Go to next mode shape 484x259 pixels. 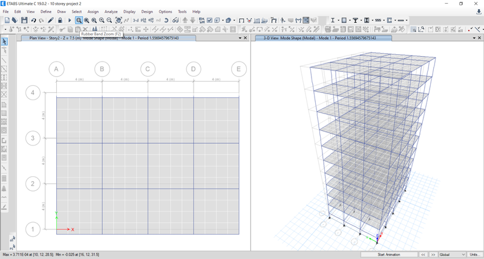click(433, 254)
